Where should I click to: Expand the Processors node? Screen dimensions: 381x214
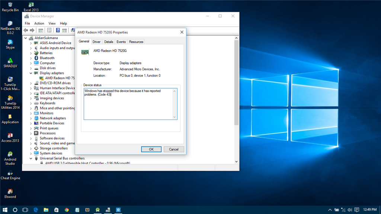31,133
